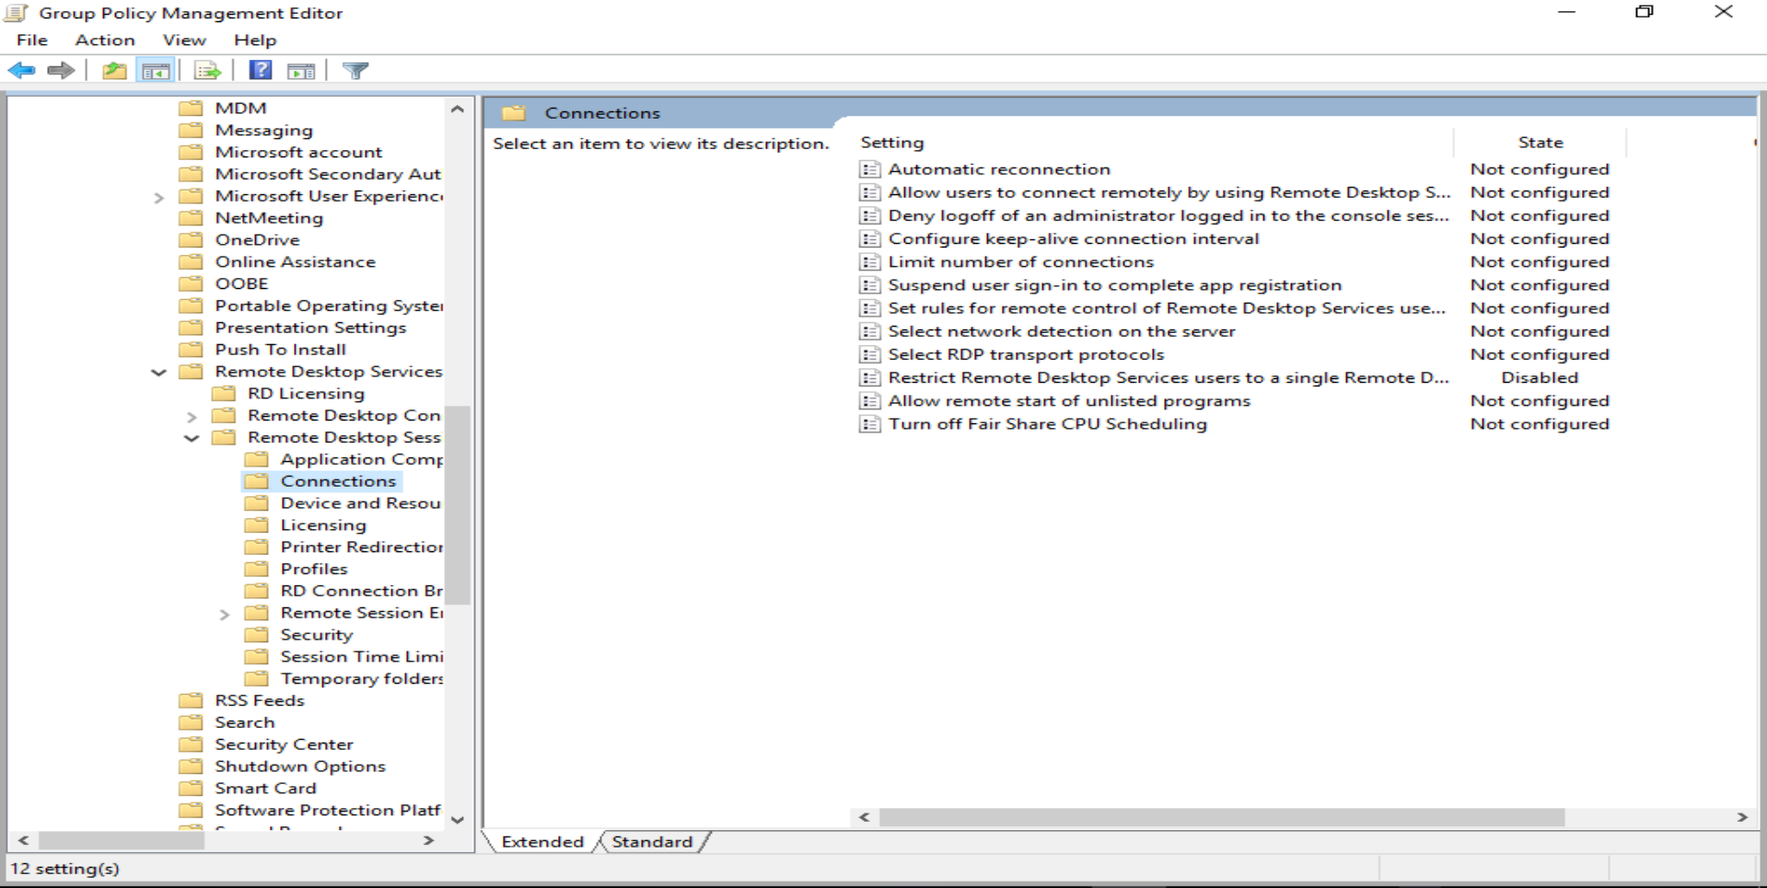The height and width of the screenshot is (888, 1767).
Task: Select the Session Time Limits tree folder
Action: pos(361,657)
